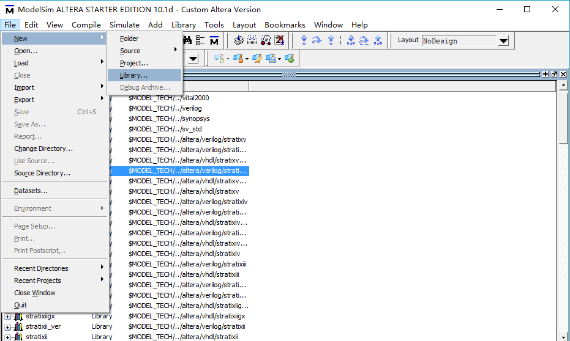This screenshot has width=570, height=341.
Task: Select the highlighted altera/verilog/strati... row
Action: pos(179,171)
